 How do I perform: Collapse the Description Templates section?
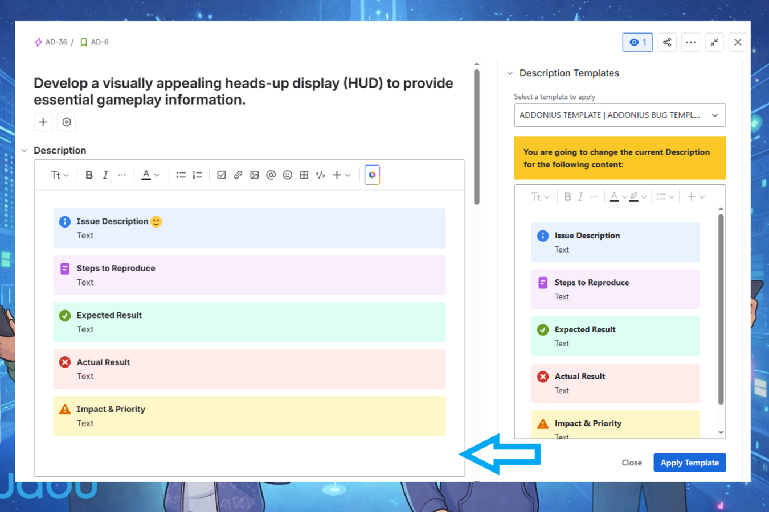[510, 73]
